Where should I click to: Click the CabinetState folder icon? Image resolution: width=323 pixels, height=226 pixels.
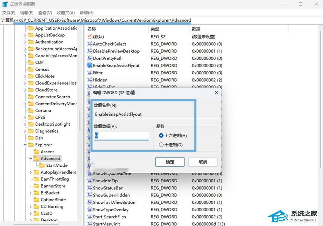pos(36,200)
